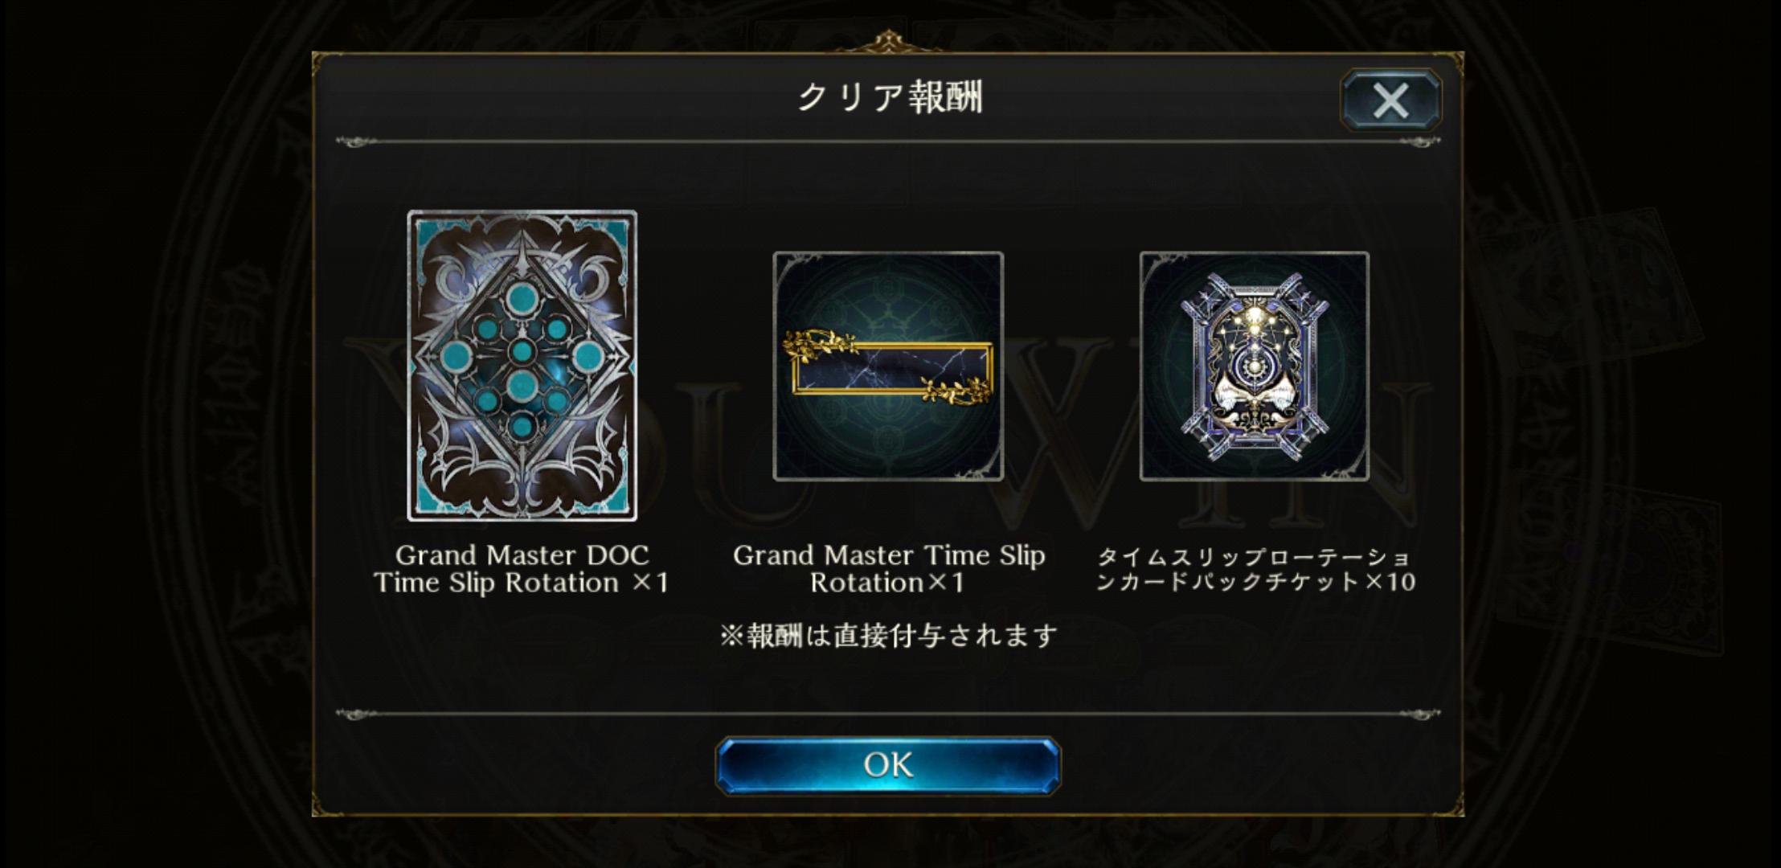
Task: Tap the dimmed area outside the reward dialog
Action: tap(153, 434)
